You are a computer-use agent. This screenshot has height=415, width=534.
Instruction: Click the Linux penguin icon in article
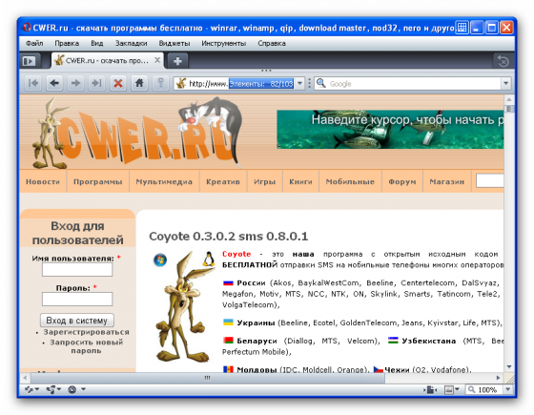[x=209, y=259]
